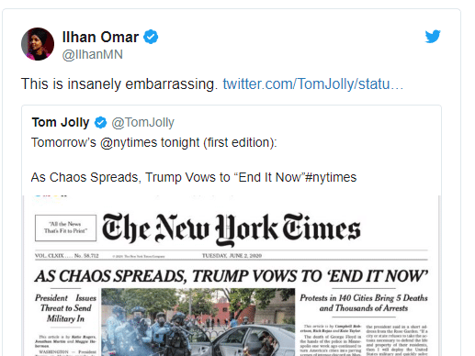
Task: Open the @TomJolly handle in quoted tweet
Action: click(x=142, y=122)
